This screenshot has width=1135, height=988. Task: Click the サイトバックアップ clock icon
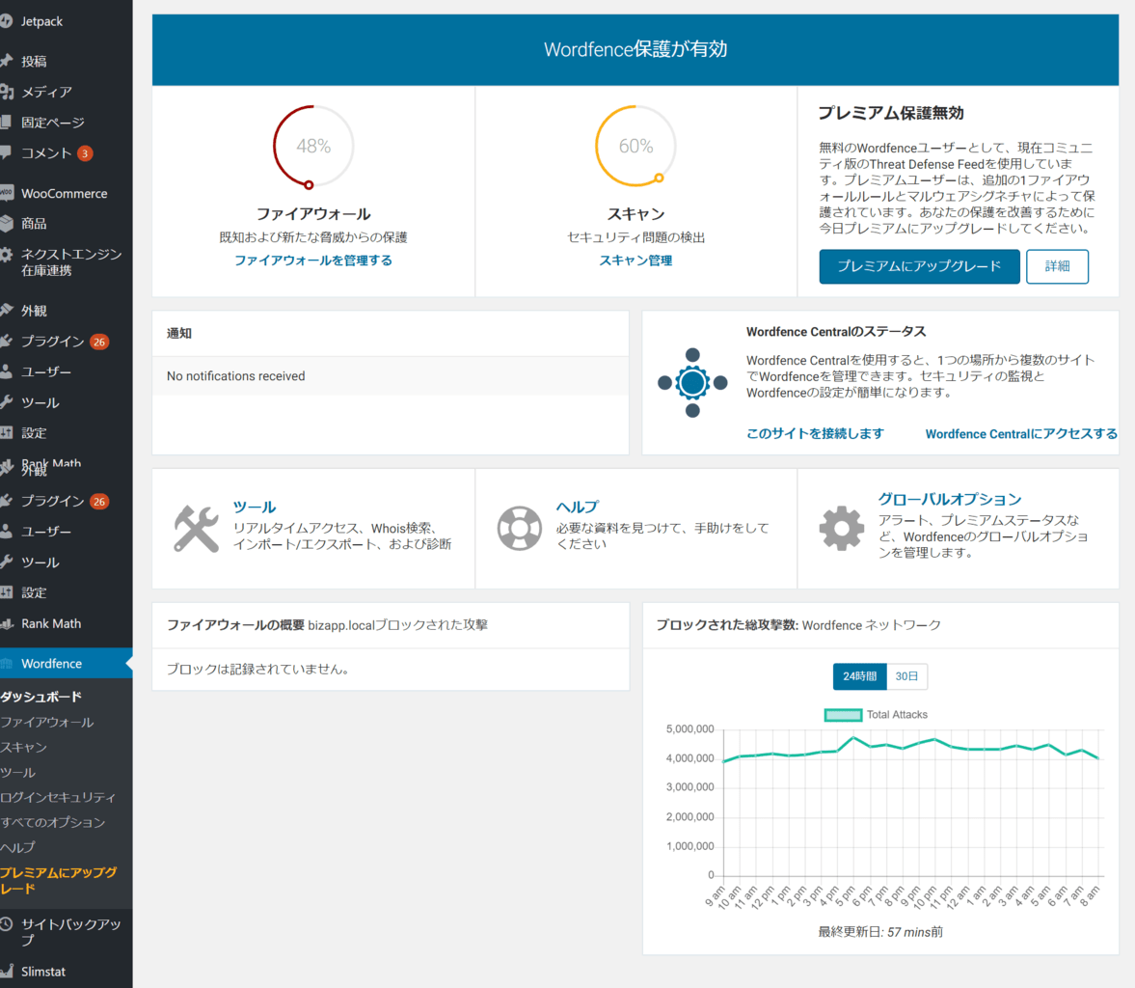point(6,924)
